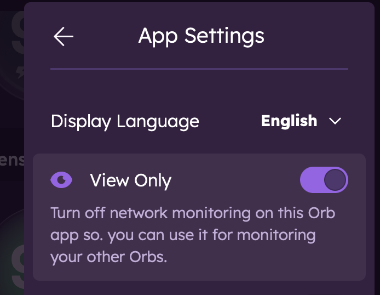Click the View Only settings card background
The height and width of the screenshot is (295, 380).
[x=230, y=269]
